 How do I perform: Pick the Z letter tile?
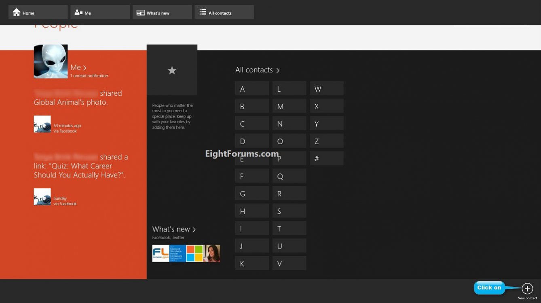click(327, 141)
